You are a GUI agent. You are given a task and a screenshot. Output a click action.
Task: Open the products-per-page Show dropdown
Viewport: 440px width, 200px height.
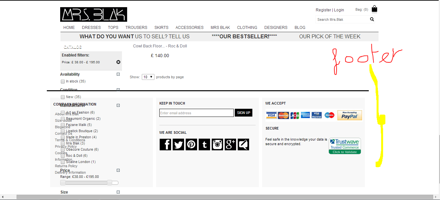tap(148, 77)
